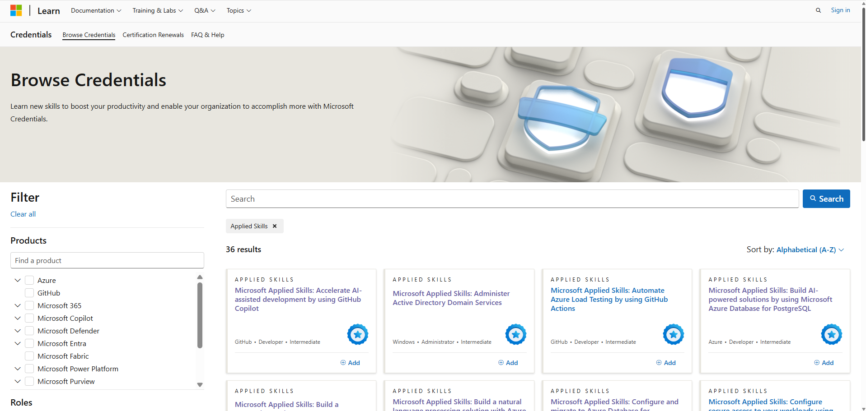Click the page vertical scrollbar thumb
866x411 pixels.
tap(864, 74)
